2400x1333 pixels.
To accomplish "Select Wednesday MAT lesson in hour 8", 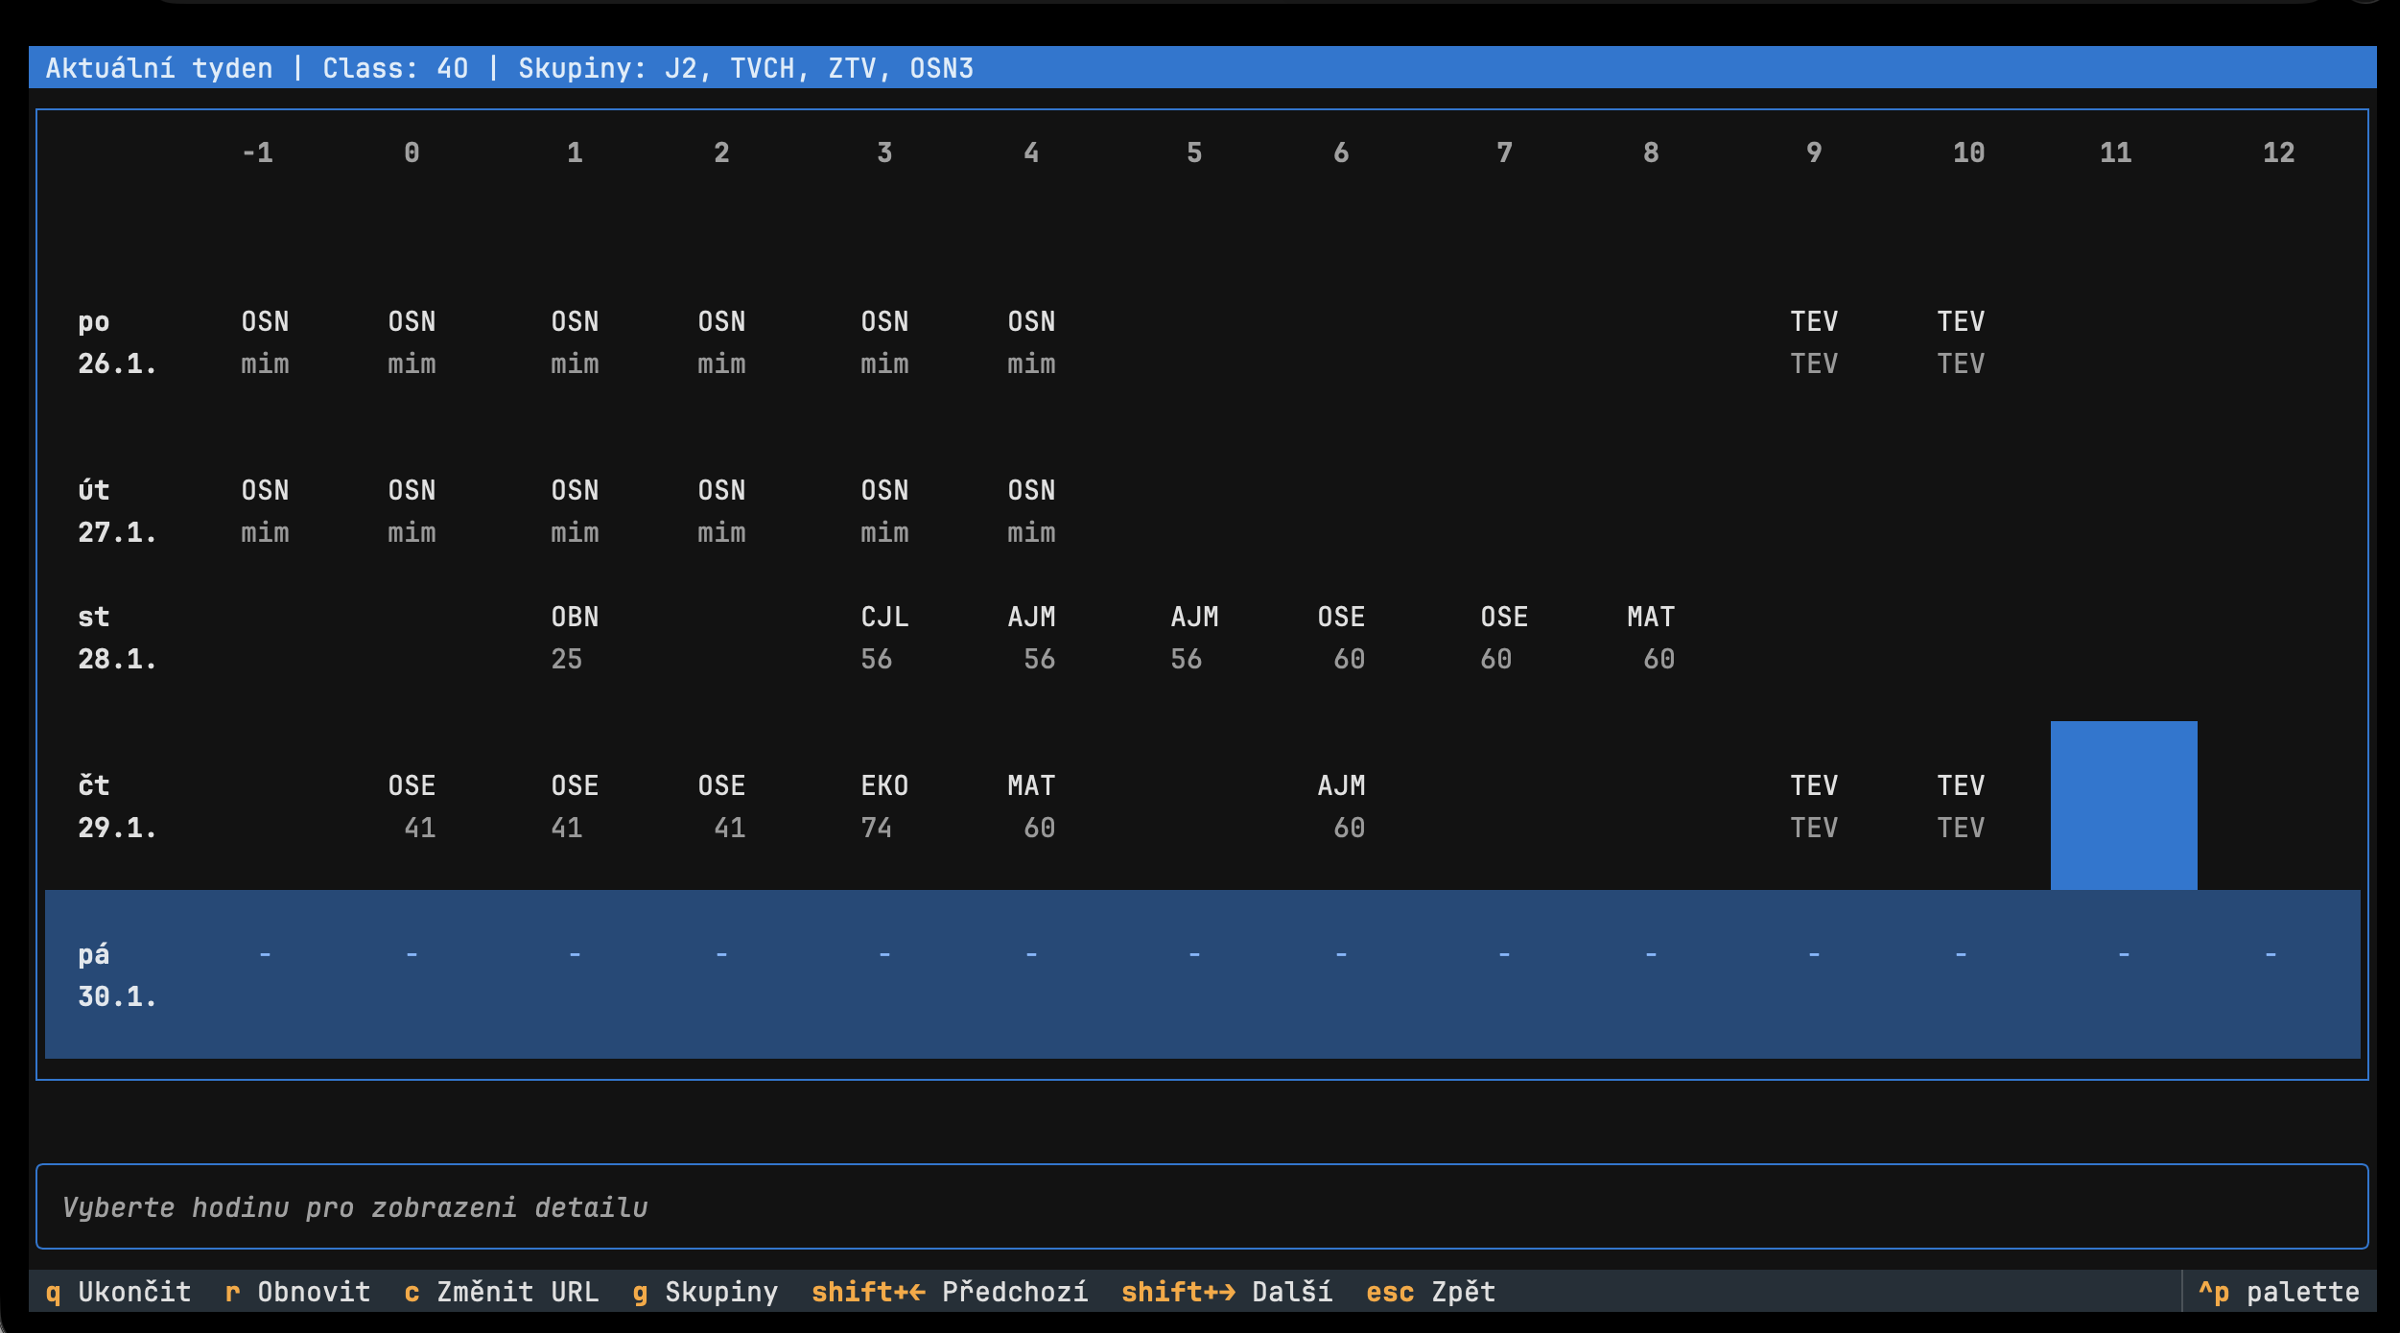I will (1651, 637).
